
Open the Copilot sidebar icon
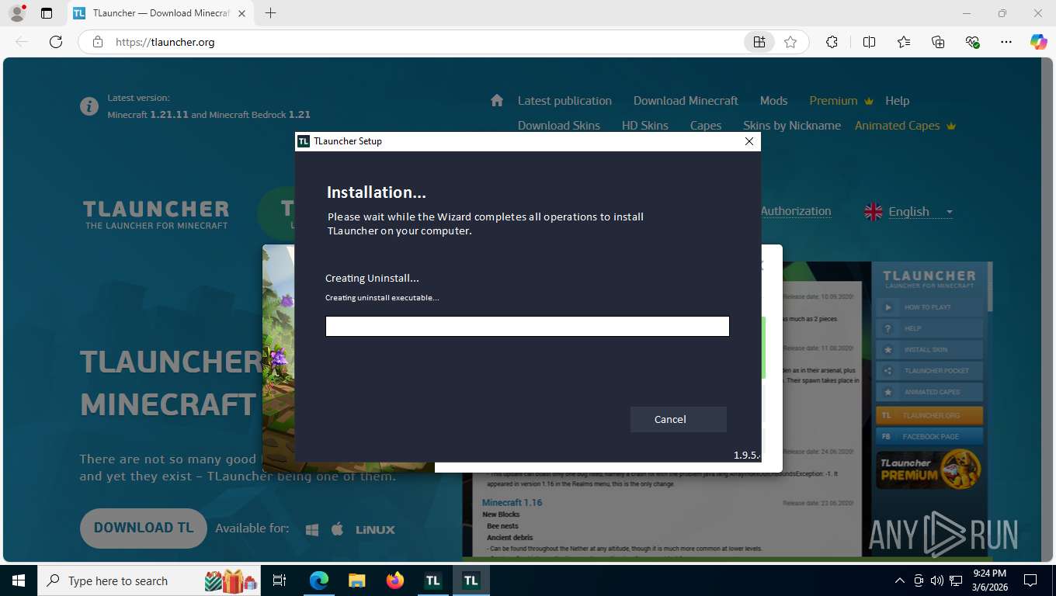pos(1039,42)
